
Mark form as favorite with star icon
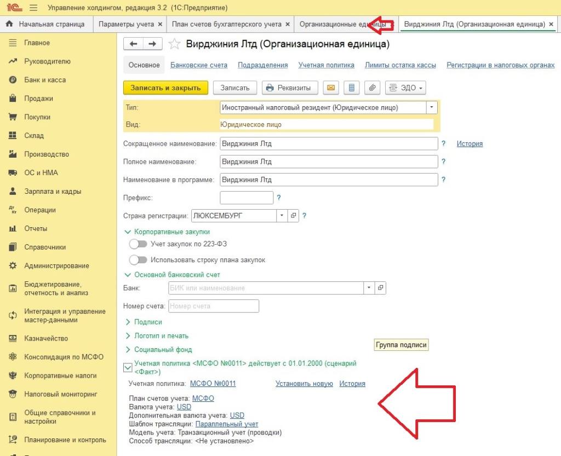174,44
